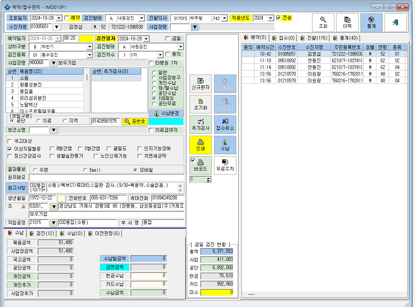415x307 pixels.
Task: Click the 수납변경 button
Action: 166,113
